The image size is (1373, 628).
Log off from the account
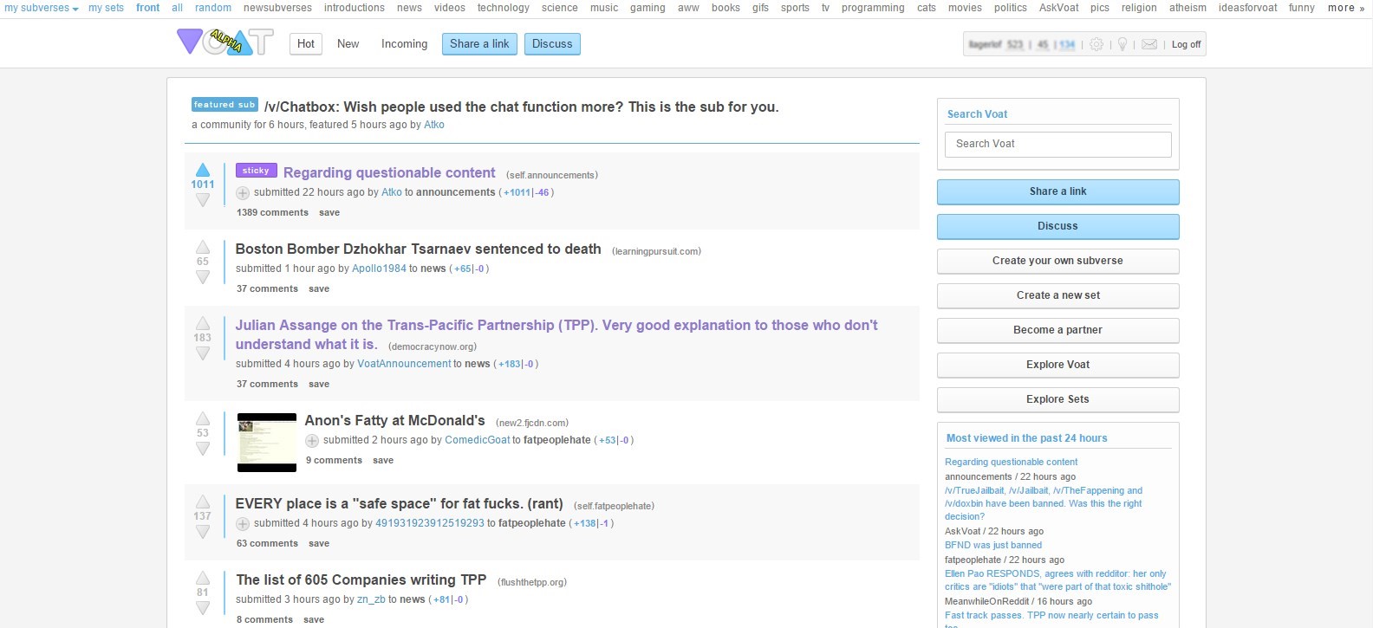coord(1186,44)
